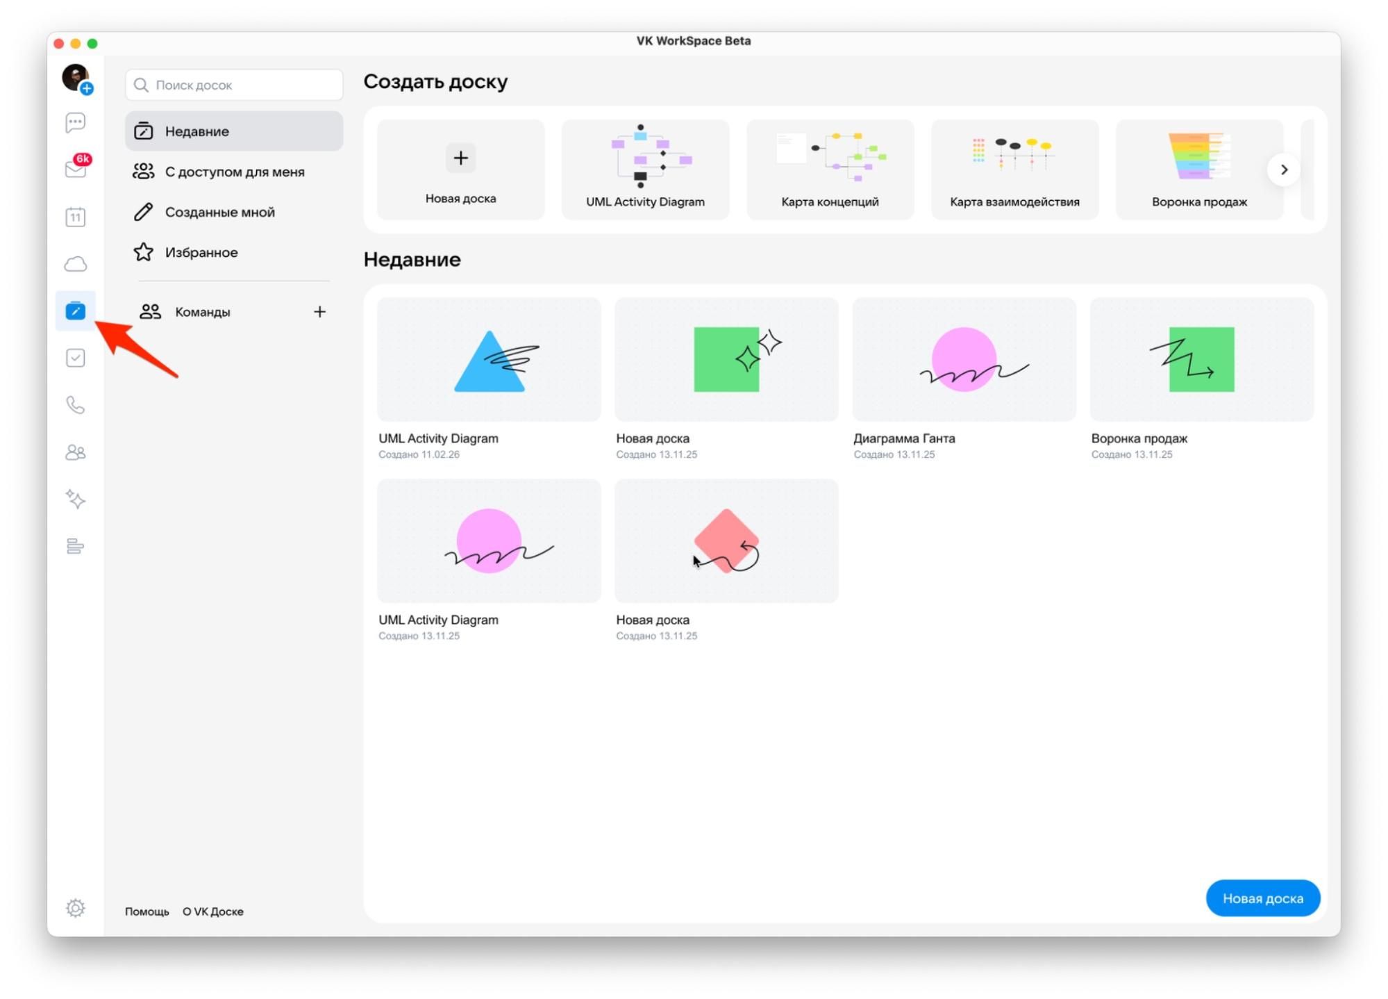Click the user profile avatar
Viewport: 1388px width, 999px height.
(x=74, y=76)
